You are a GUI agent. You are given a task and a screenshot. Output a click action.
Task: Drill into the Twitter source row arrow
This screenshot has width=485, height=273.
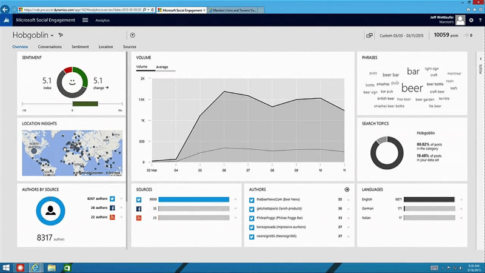235,200
